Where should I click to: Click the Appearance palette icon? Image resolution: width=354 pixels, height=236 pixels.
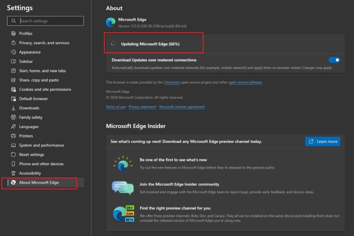click(x=13, y=52)
